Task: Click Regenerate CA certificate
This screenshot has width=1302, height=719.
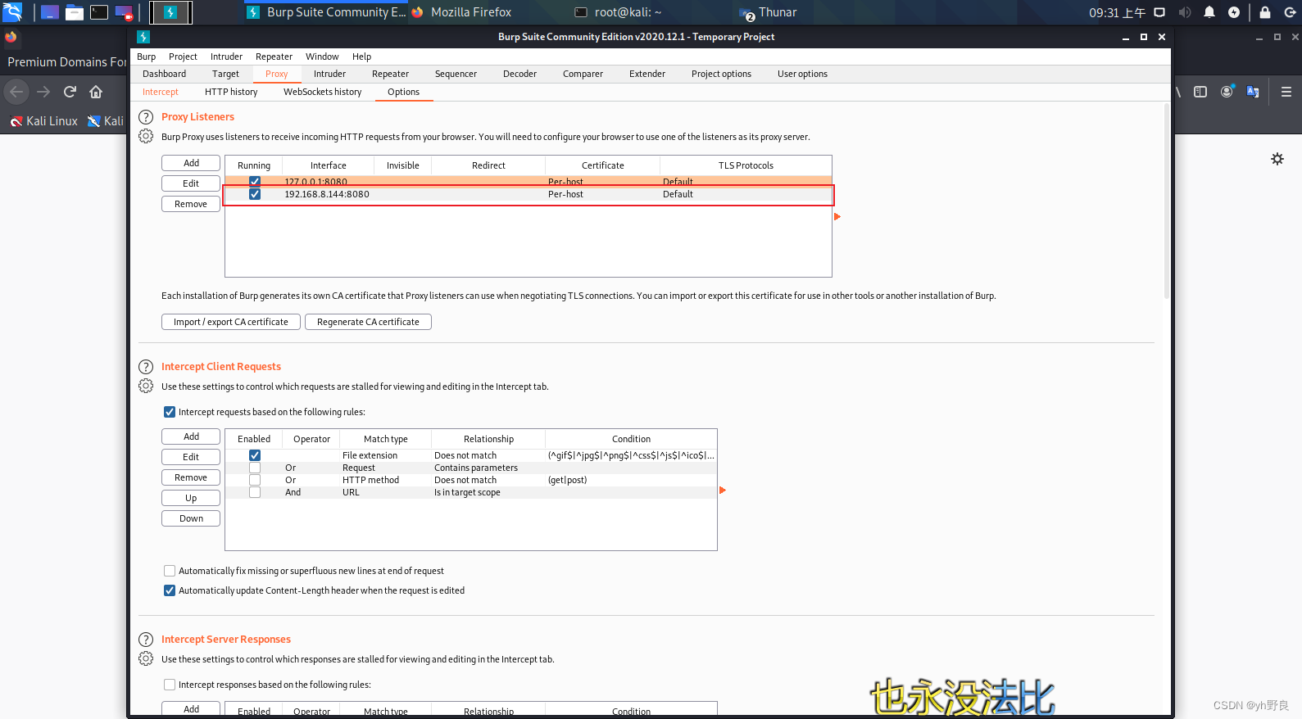Action: pyautogui.click(x=368, y=322)
